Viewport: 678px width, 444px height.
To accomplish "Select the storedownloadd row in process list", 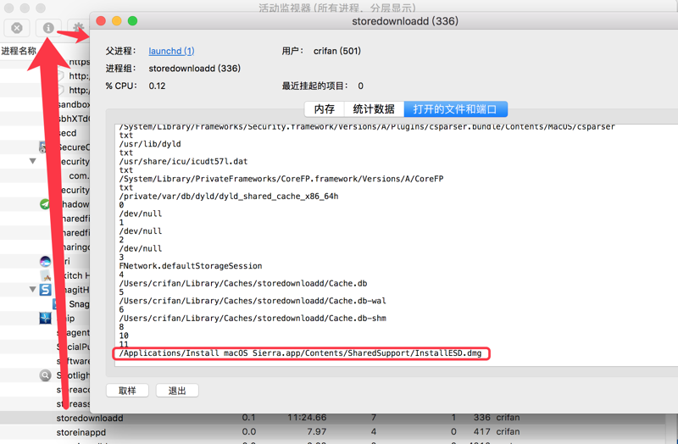I will click(332, 418).
